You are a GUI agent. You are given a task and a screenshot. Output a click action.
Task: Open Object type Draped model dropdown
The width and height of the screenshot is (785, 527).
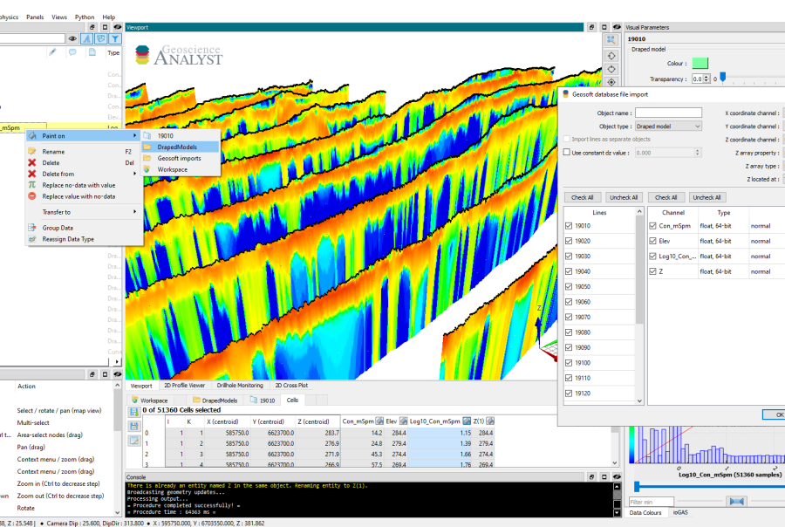668,127
